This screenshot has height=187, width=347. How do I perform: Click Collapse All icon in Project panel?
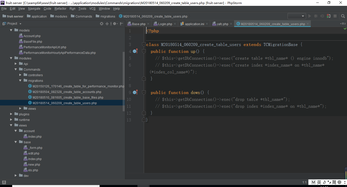[107, 24]
